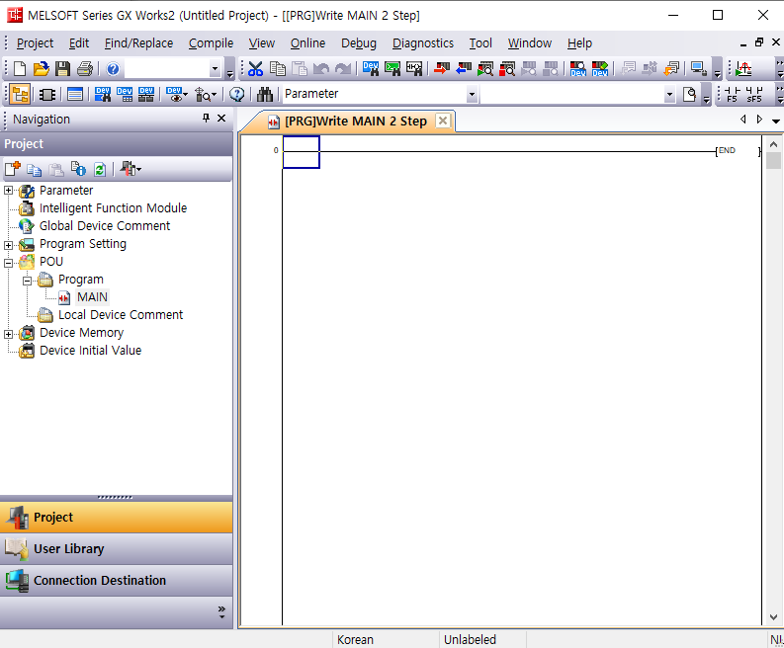Screen dimensions: 784x648
Task: Pin the Navigation panel
Action: (206, 118)
